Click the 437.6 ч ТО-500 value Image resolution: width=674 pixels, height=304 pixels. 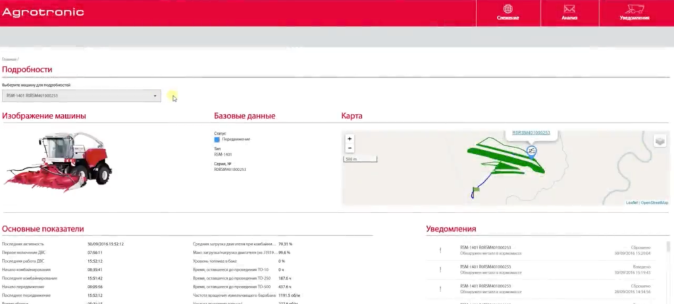tap(285, 287)
